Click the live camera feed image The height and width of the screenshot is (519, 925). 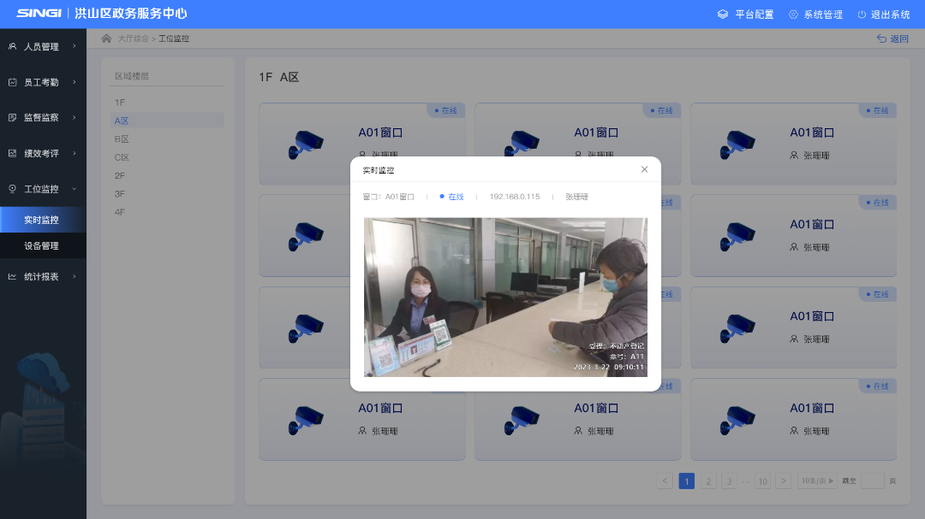[505, 297]
